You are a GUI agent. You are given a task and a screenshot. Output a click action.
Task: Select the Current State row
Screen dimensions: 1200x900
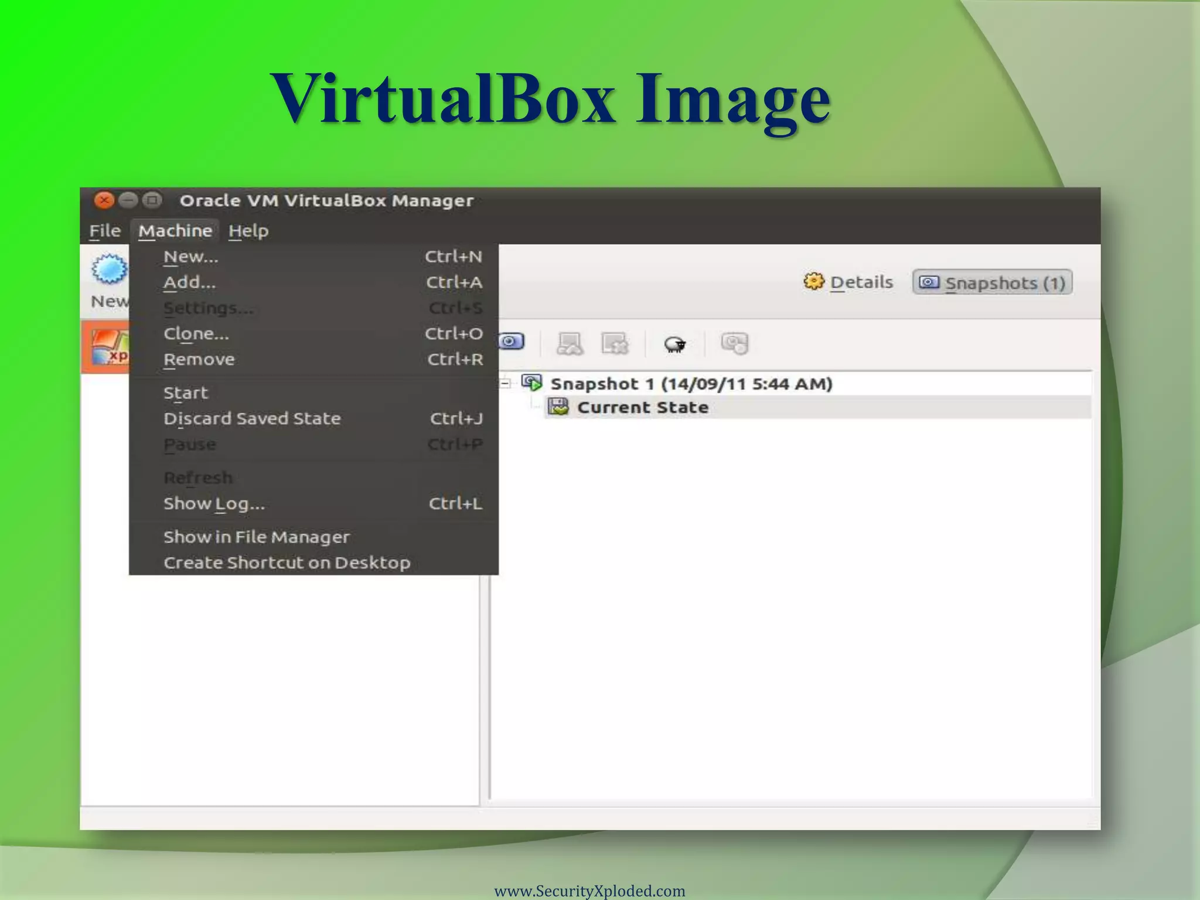[818, 407]
